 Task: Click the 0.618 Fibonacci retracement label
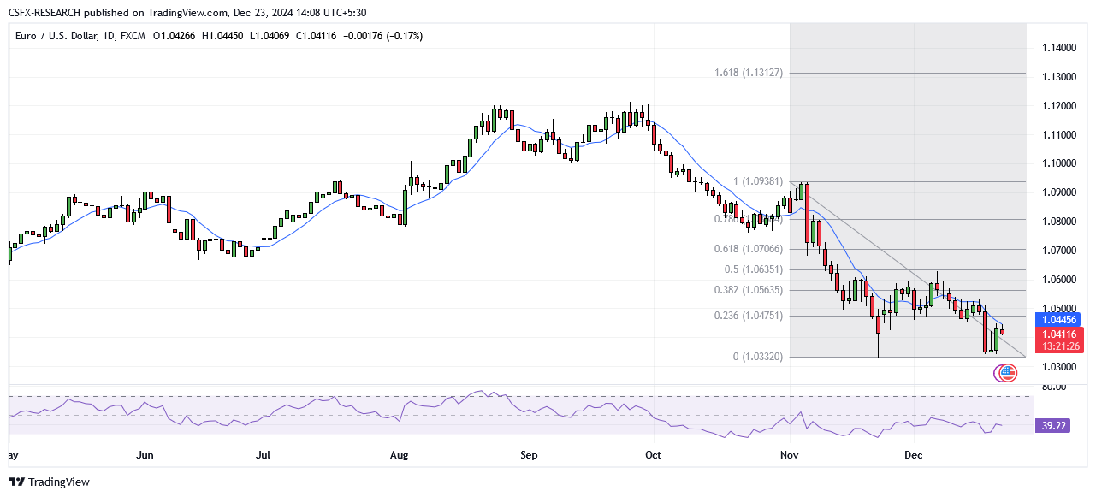[749, 249]
